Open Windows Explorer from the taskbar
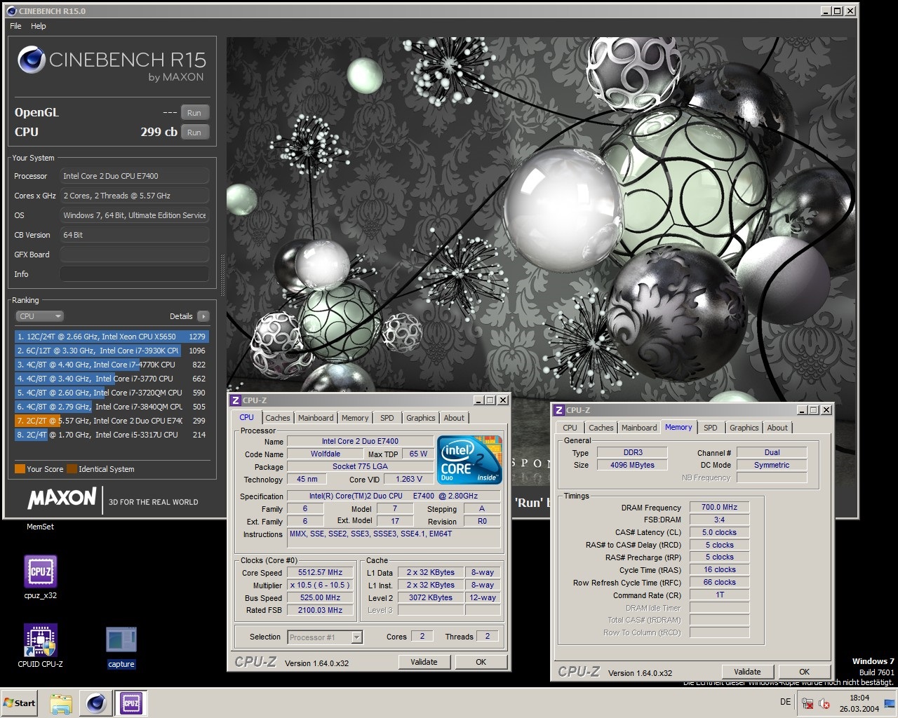 pos(61,703)
